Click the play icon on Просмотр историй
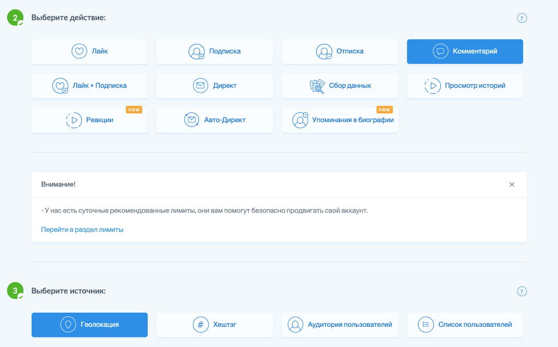 [x=432, y=86]
